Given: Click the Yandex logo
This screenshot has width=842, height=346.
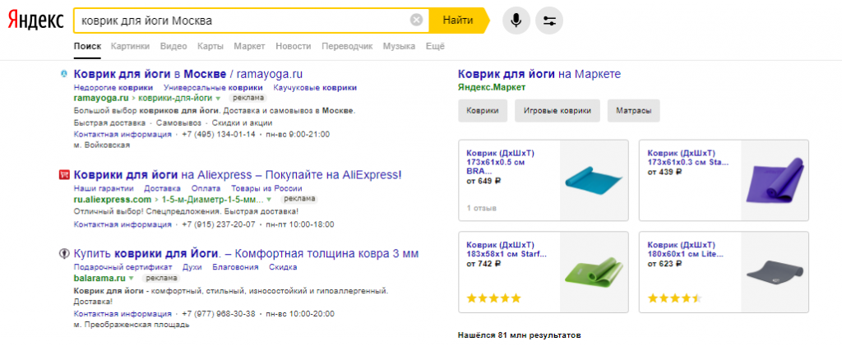Looking at the screenshot, I should [35, 21].
